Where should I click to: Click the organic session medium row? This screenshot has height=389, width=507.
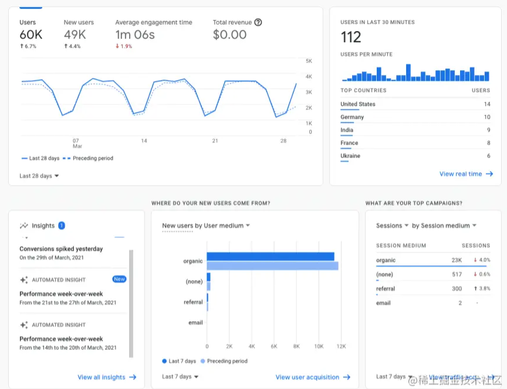tap(433, 260)
